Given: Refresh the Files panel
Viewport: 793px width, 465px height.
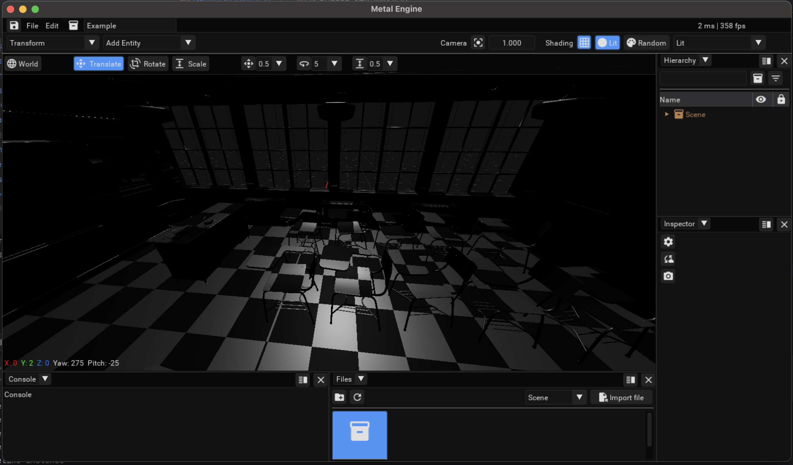Looking at the screenshot, I should (357, 397).
